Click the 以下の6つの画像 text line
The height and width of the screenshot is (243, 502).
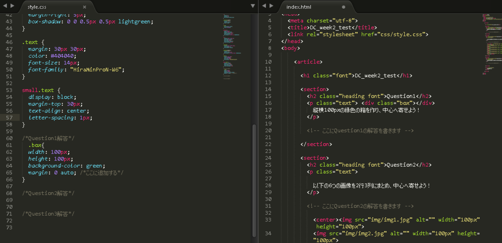pos(372,185)
